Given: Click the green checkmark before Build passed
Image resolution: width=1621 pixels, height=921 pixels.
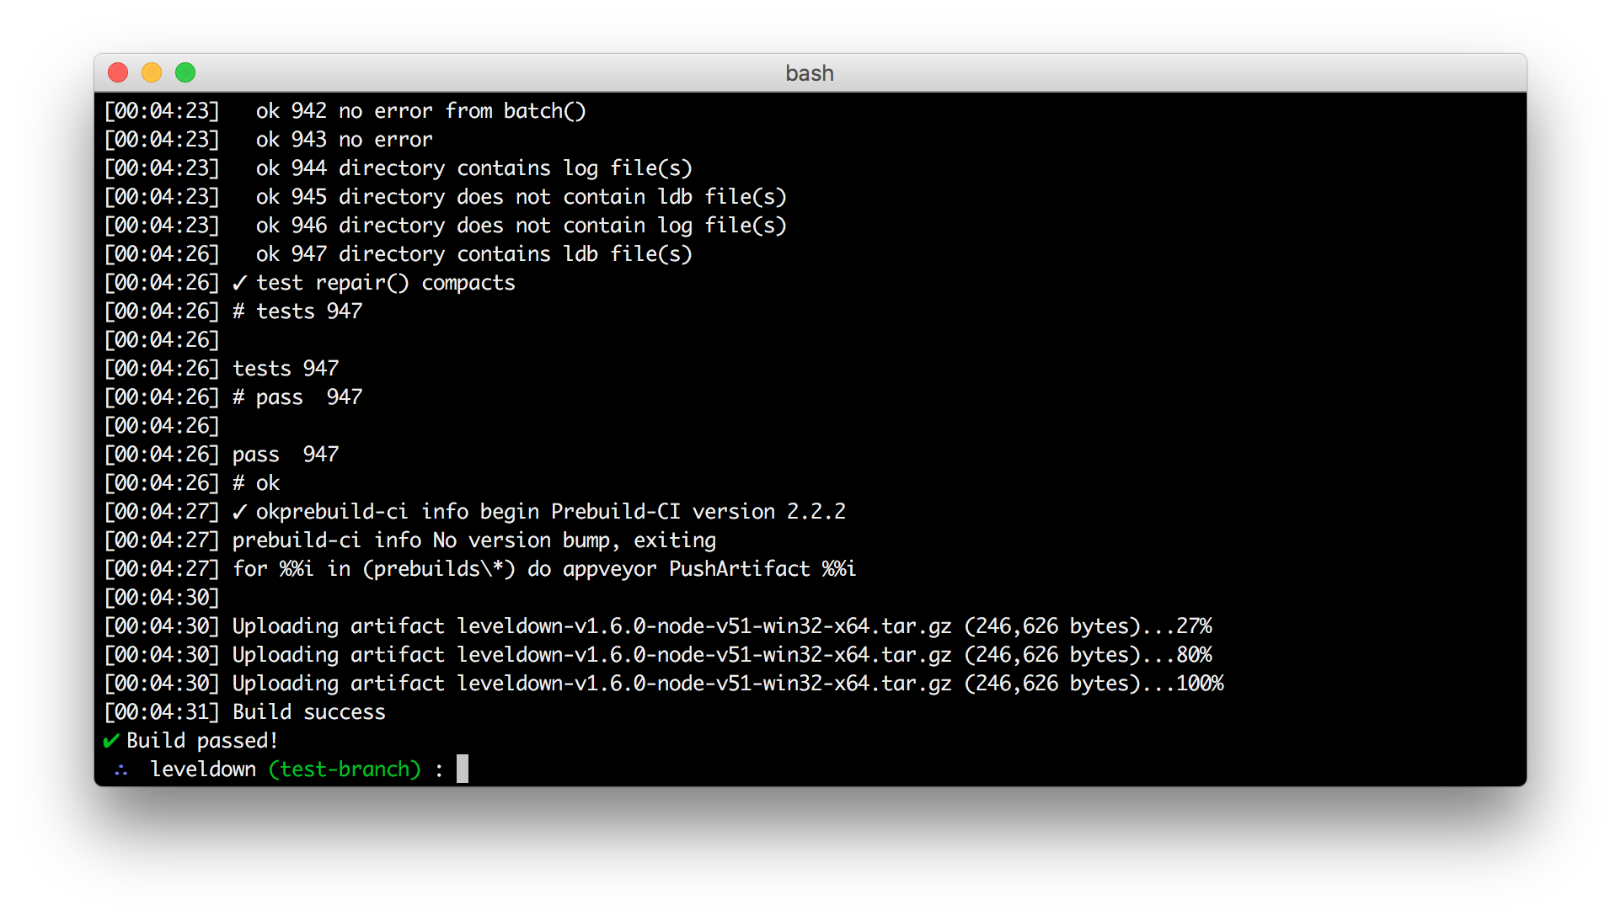Looking at the screenshot, I should point(110,741).
